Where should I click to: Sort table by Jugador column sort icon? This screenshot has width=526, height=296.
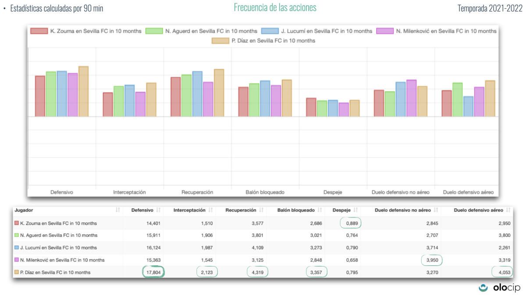[117, 210]
